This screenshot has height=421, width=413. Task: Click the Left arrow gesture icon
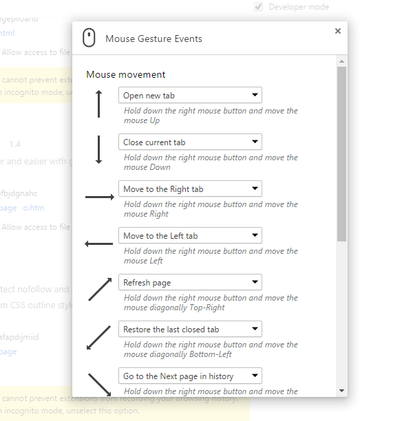[x=99, y=243]
